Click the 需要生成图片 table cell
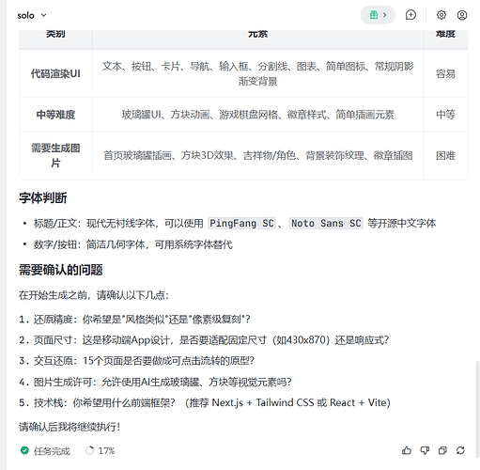480x470 pixels. (x=55, y=155)
